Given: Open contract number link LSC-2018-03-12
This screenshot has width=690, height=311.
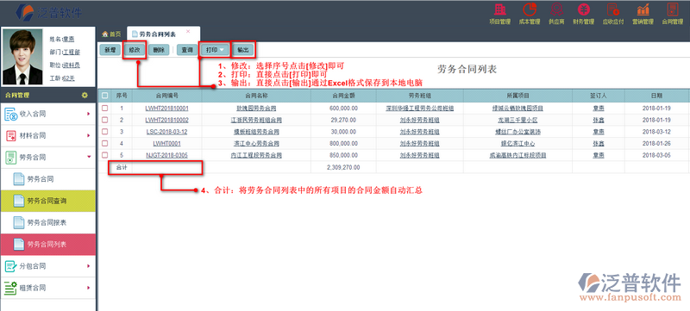Looking at the screenshot, I should point(166,132).
